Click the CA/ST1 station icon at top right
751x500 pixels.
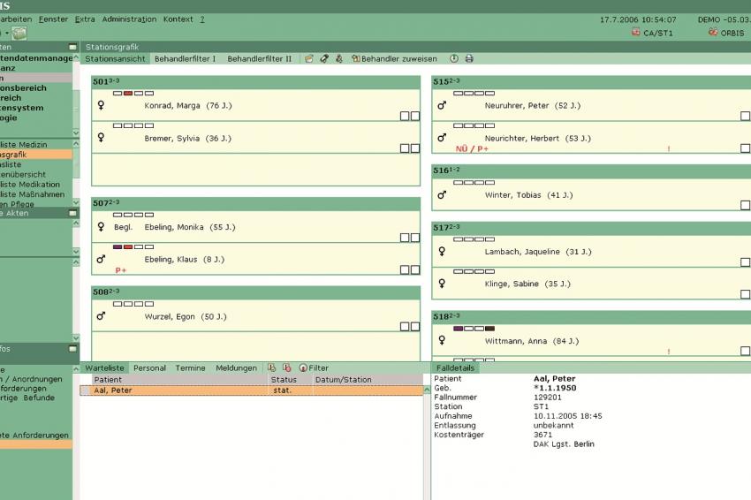pyautogui.click(x=636, y=33)
